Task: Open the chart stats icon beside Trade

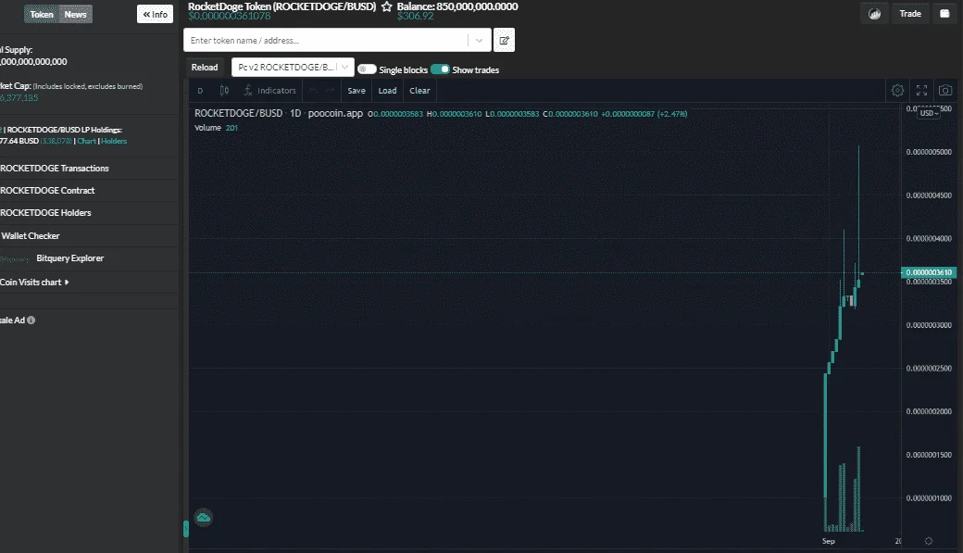Action: (x=874, y=14)
